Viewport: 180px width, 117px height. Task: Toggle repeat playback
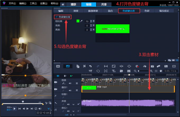click(36, 109)
